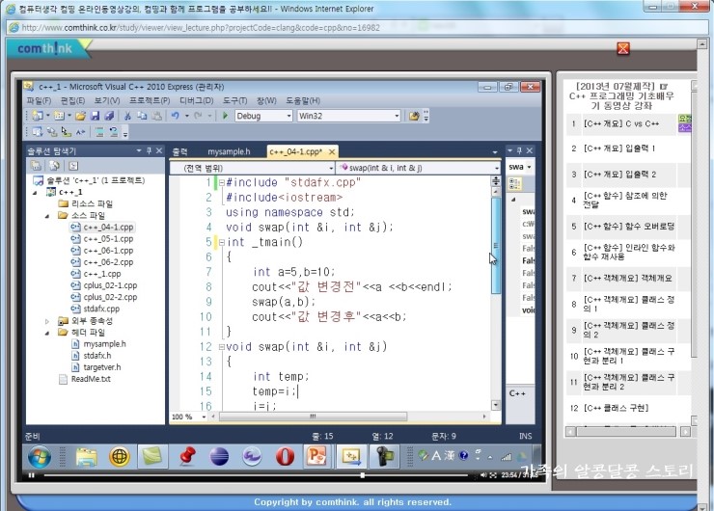Uncomment the selected lines icon

tap(114, 132)
